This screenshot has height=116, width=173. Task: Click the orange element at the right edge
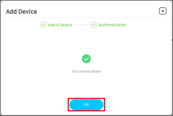tap(172, 40)
